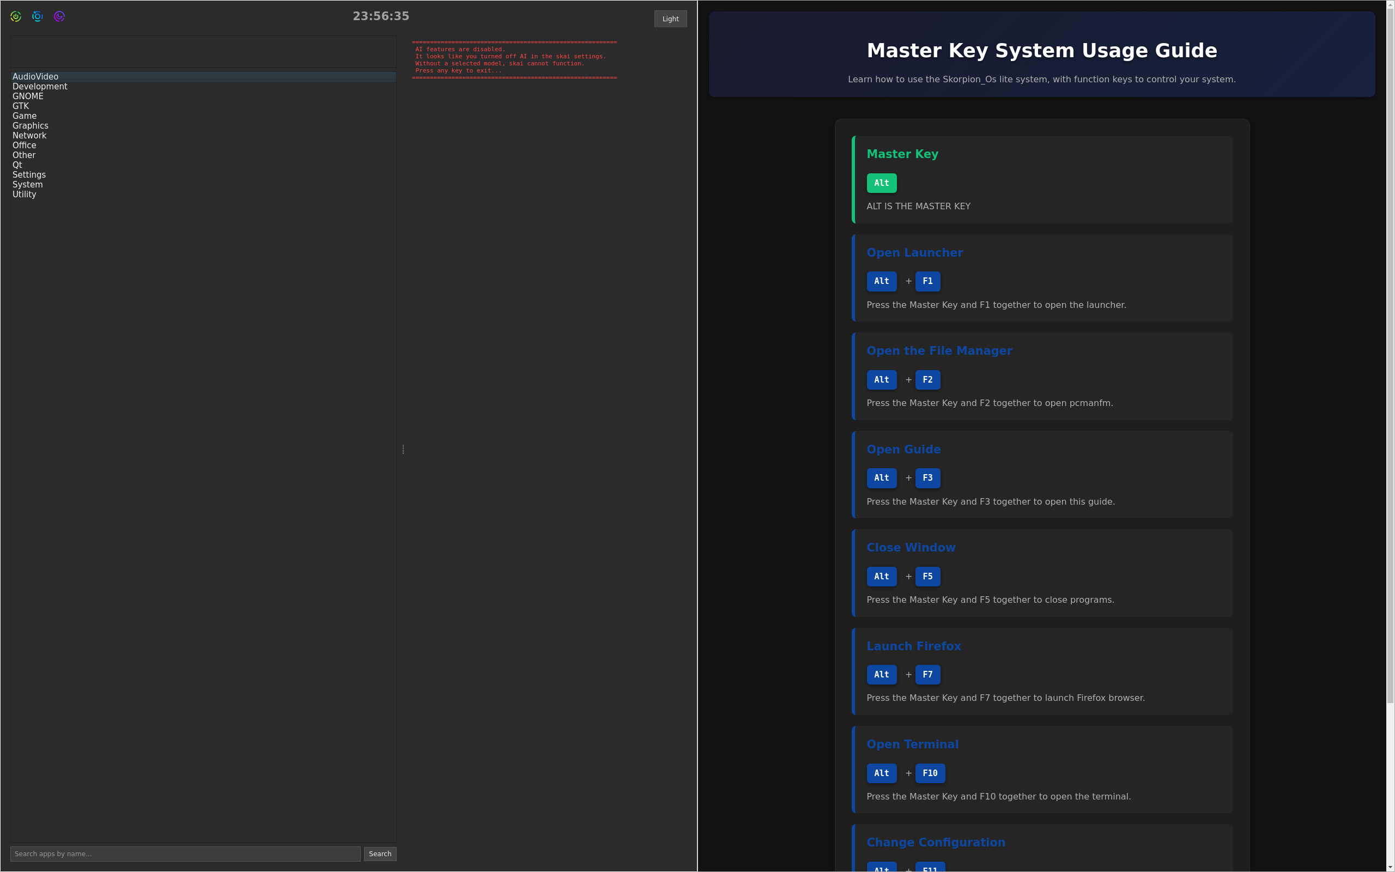Select the Qt category
This screenshot has height=872, width=1395.
pyautogui.click(x=203, y=165)
